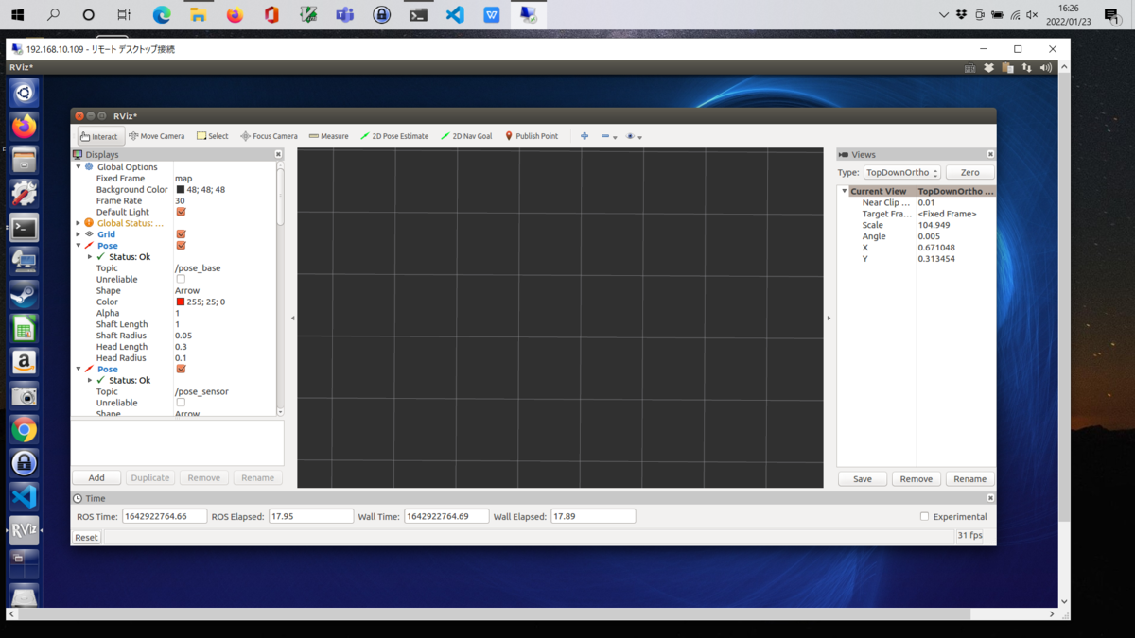Disable the Default Light checkbox
This screenshot has width=1135, height=638.
181,212
